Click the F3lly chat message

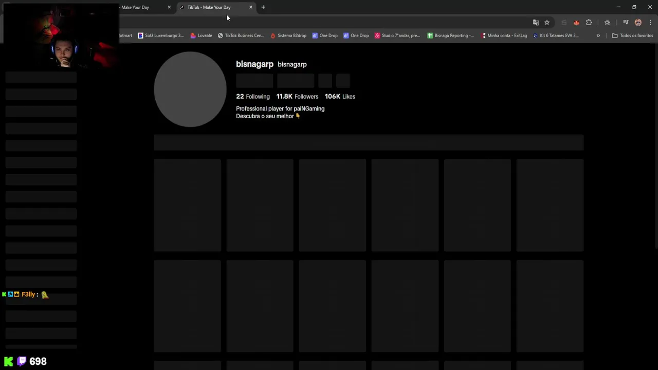[x=25, y=294]
